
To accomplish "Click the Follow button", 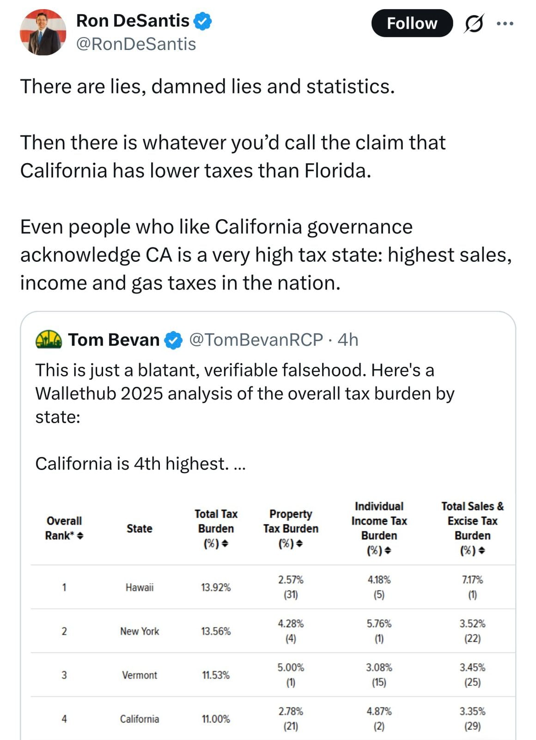I will [x=412, y=23].
